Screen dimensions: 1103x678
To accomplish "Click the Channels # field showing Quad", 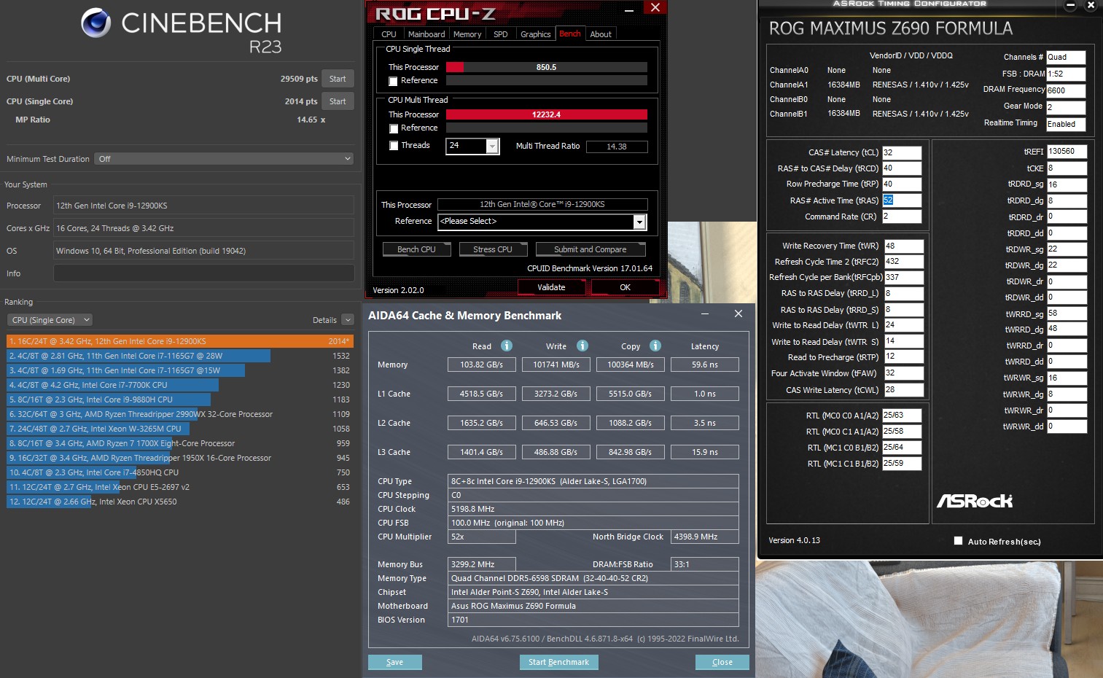I will click(x=1066, y=58).
